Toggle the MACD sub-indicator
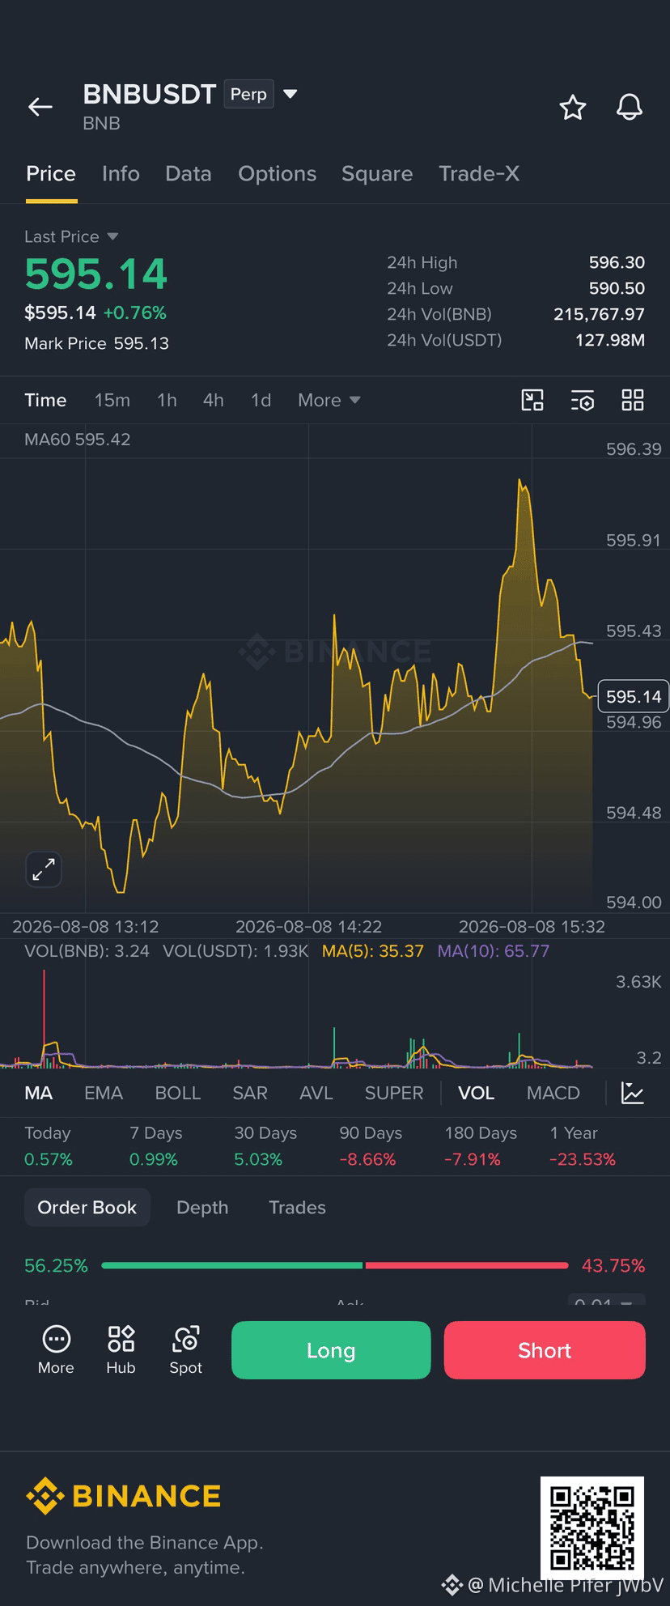 click(x=553, y=1093)
